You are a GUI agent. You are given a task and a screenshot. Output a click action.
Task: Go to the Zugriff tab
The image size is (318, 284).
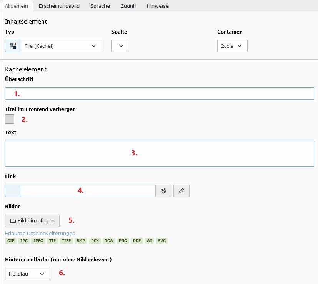click(128, 6)
